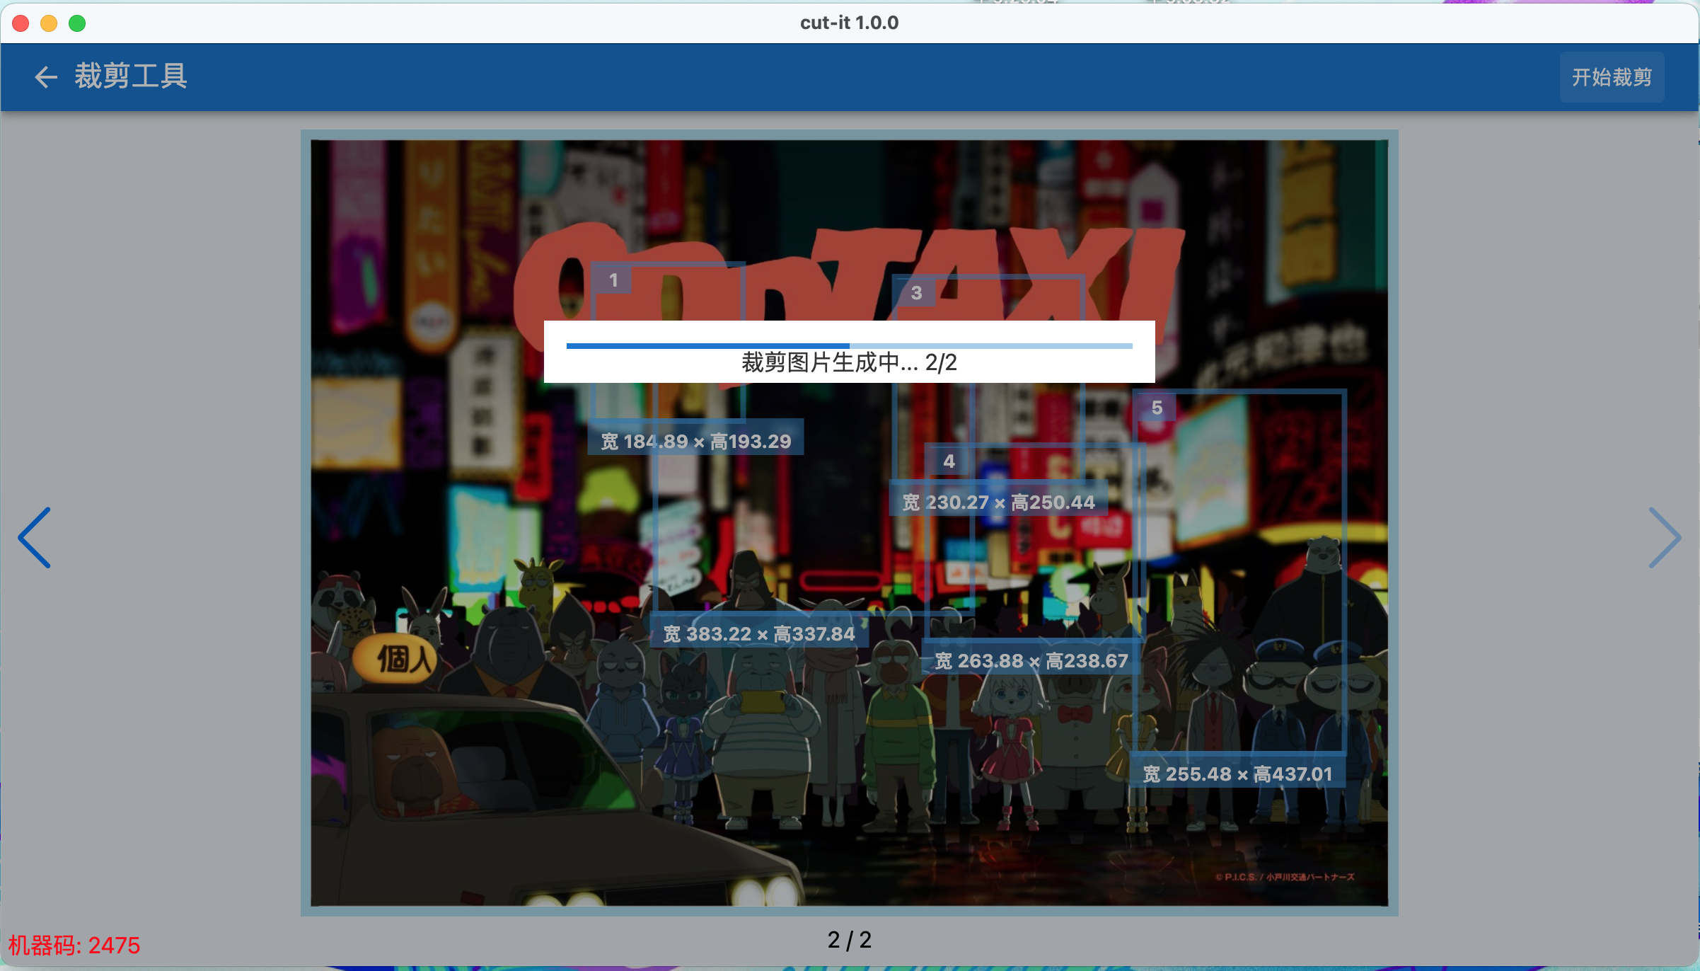Click size label 宽 255.48 × 高437.01
The width and height of the screenshot is (1700, 971).
tap(1237, 774)
